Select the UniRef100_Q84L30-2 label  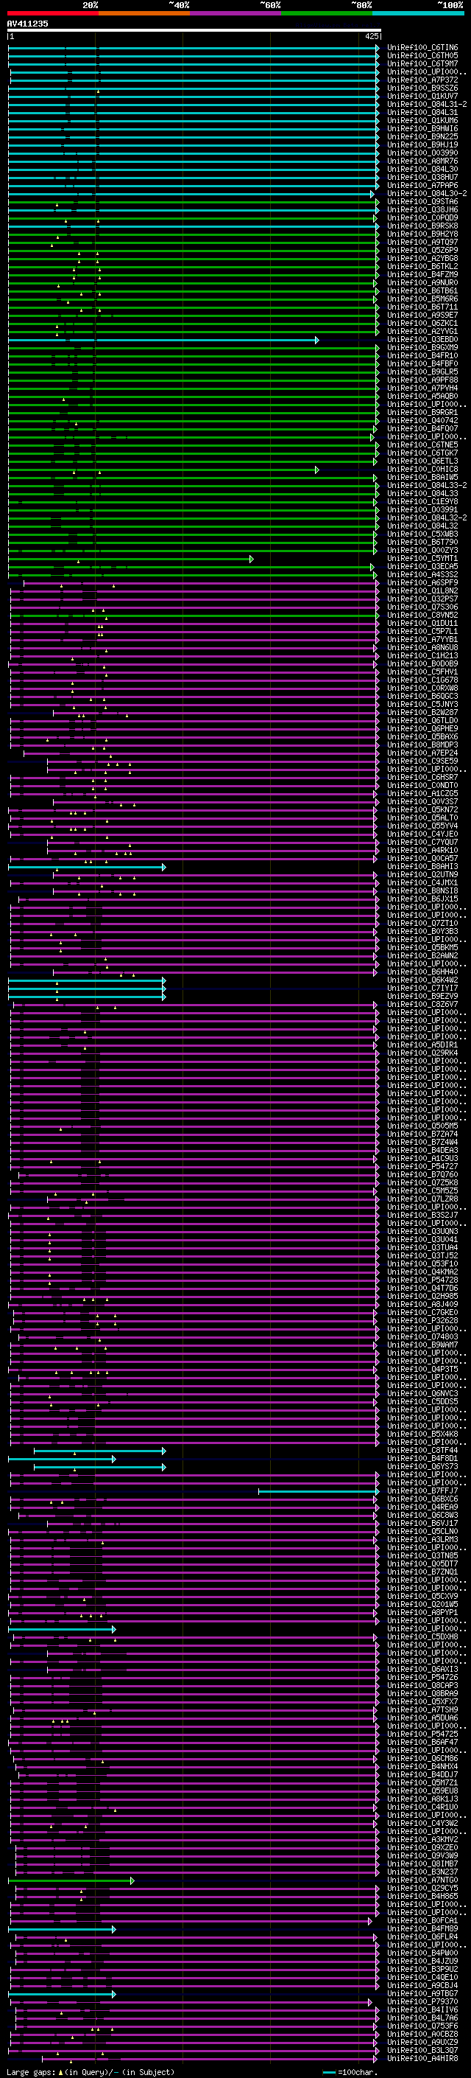tap(427, 194)
